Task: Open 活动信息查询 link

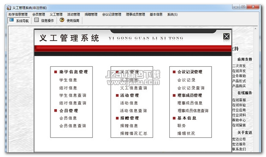Action: [133, 111]
